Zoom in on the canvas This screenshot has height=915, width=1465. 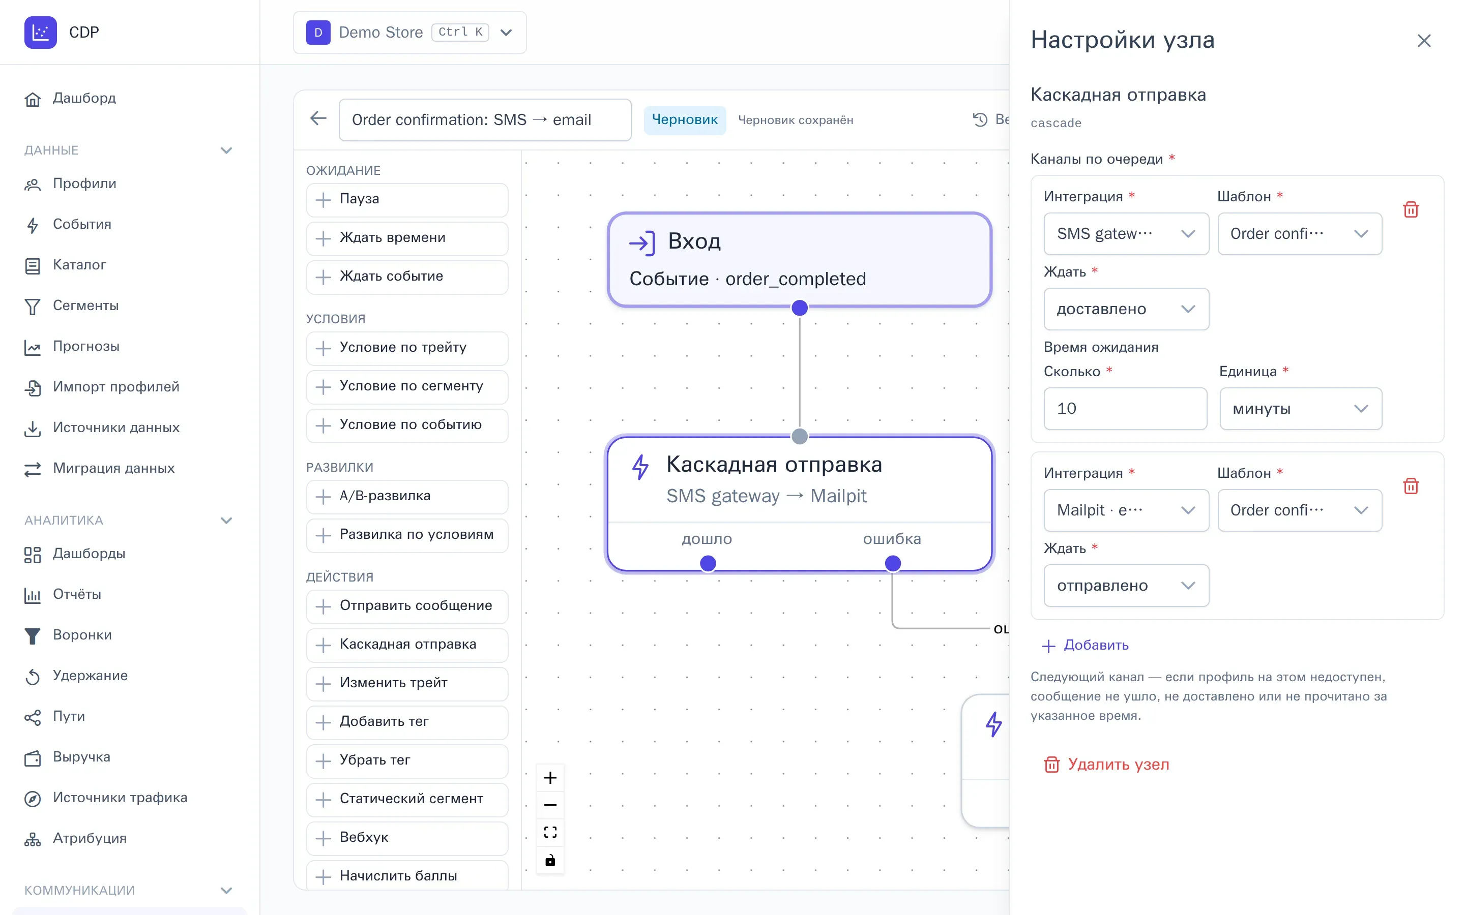pyautogui.click(x=550, y=778)
